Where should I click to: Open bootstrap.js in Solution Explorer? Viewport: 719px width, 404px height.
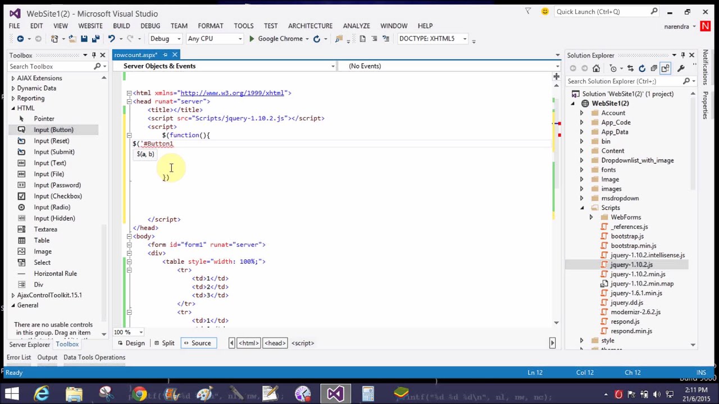pyautogui.click(x=627, y=236)
